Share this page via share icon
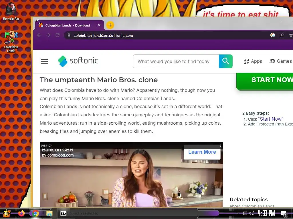This screenshot has width=293, height=219. tap(282, 35)
